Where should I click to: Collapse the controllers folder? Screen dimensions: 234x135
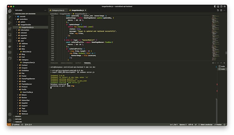click(x=30, y=19)
